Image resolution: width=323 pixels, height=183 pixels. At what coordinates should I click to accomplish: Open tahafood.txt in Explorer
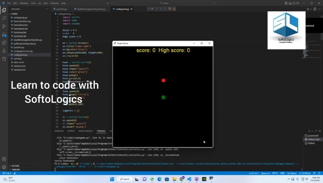click(x=19, y=66)
